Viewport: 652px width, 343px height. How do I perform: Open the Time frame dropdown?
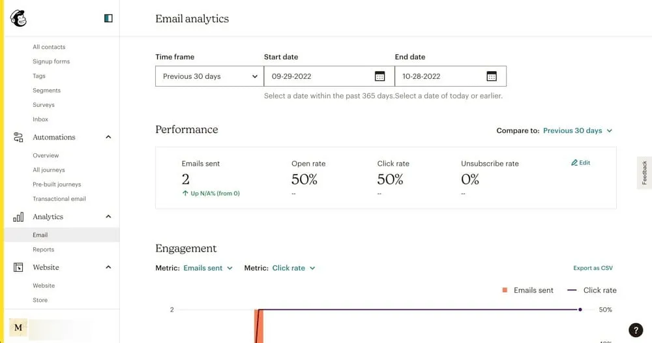click(x=209, y=76)
